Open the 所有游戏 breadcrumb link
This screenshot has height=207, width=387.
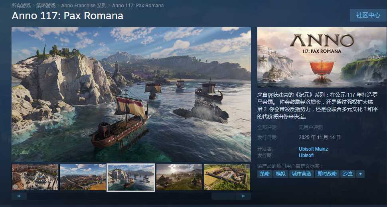(21, 6)
